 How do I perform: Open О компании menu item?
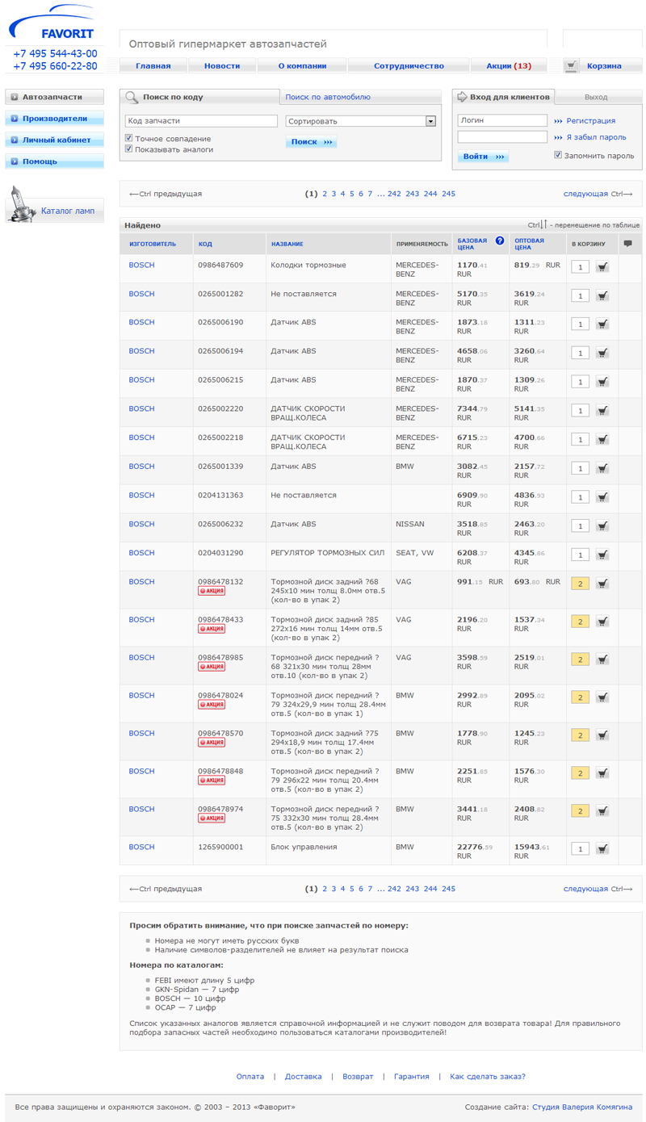[x=302, y=66]
